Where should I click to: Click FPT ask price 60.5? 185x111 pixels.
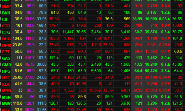(178, 51)
